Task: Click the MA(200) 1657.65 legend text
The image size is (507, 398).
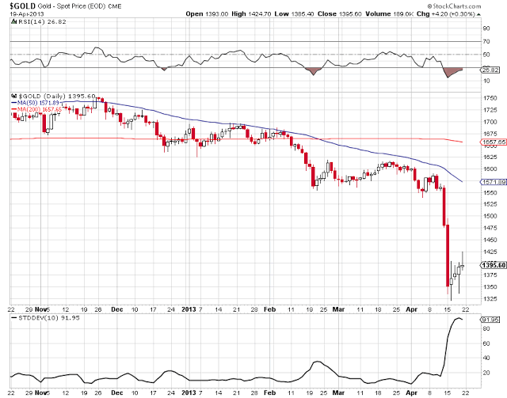Action: pos(39,109)
